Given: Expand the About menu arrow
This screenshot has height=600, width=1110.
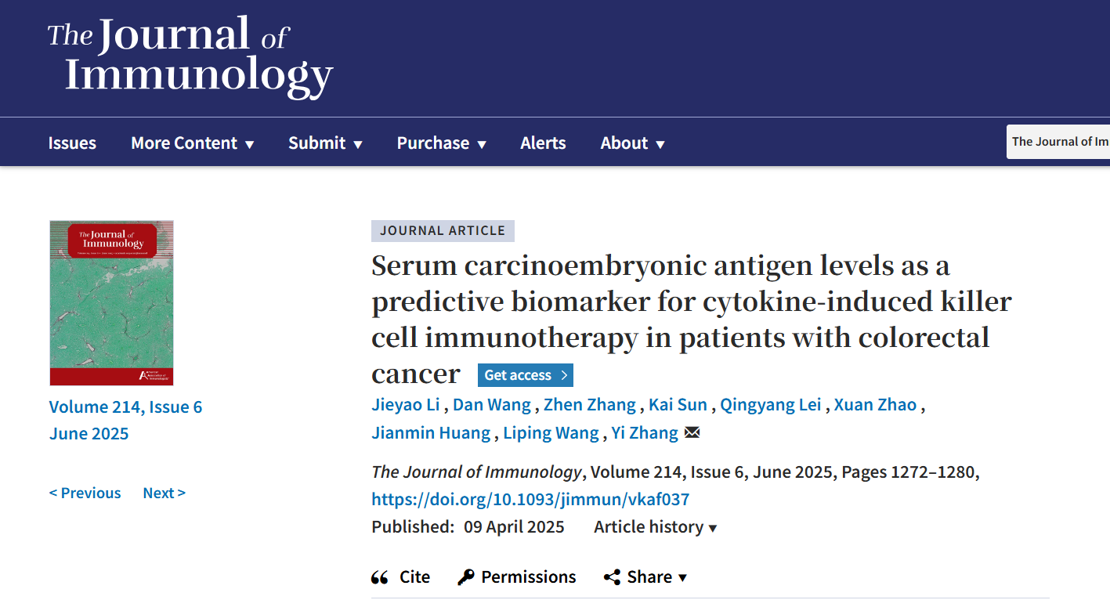Looking at the screenshot, I should [x=660, y=144].
